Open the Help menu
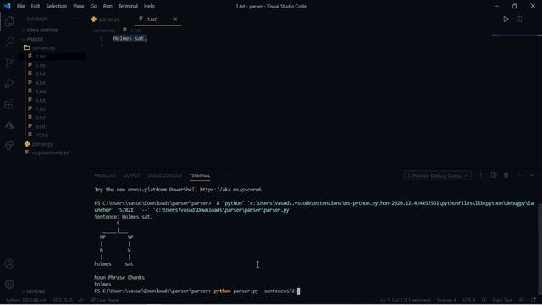The image size is (542, 305). tap(149, 6)
